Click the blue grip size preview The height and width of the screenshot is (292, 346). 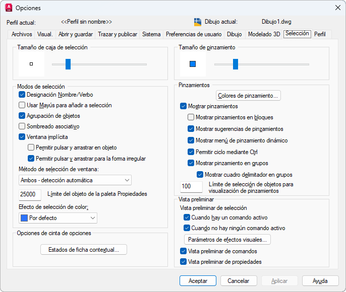(192, 64)
